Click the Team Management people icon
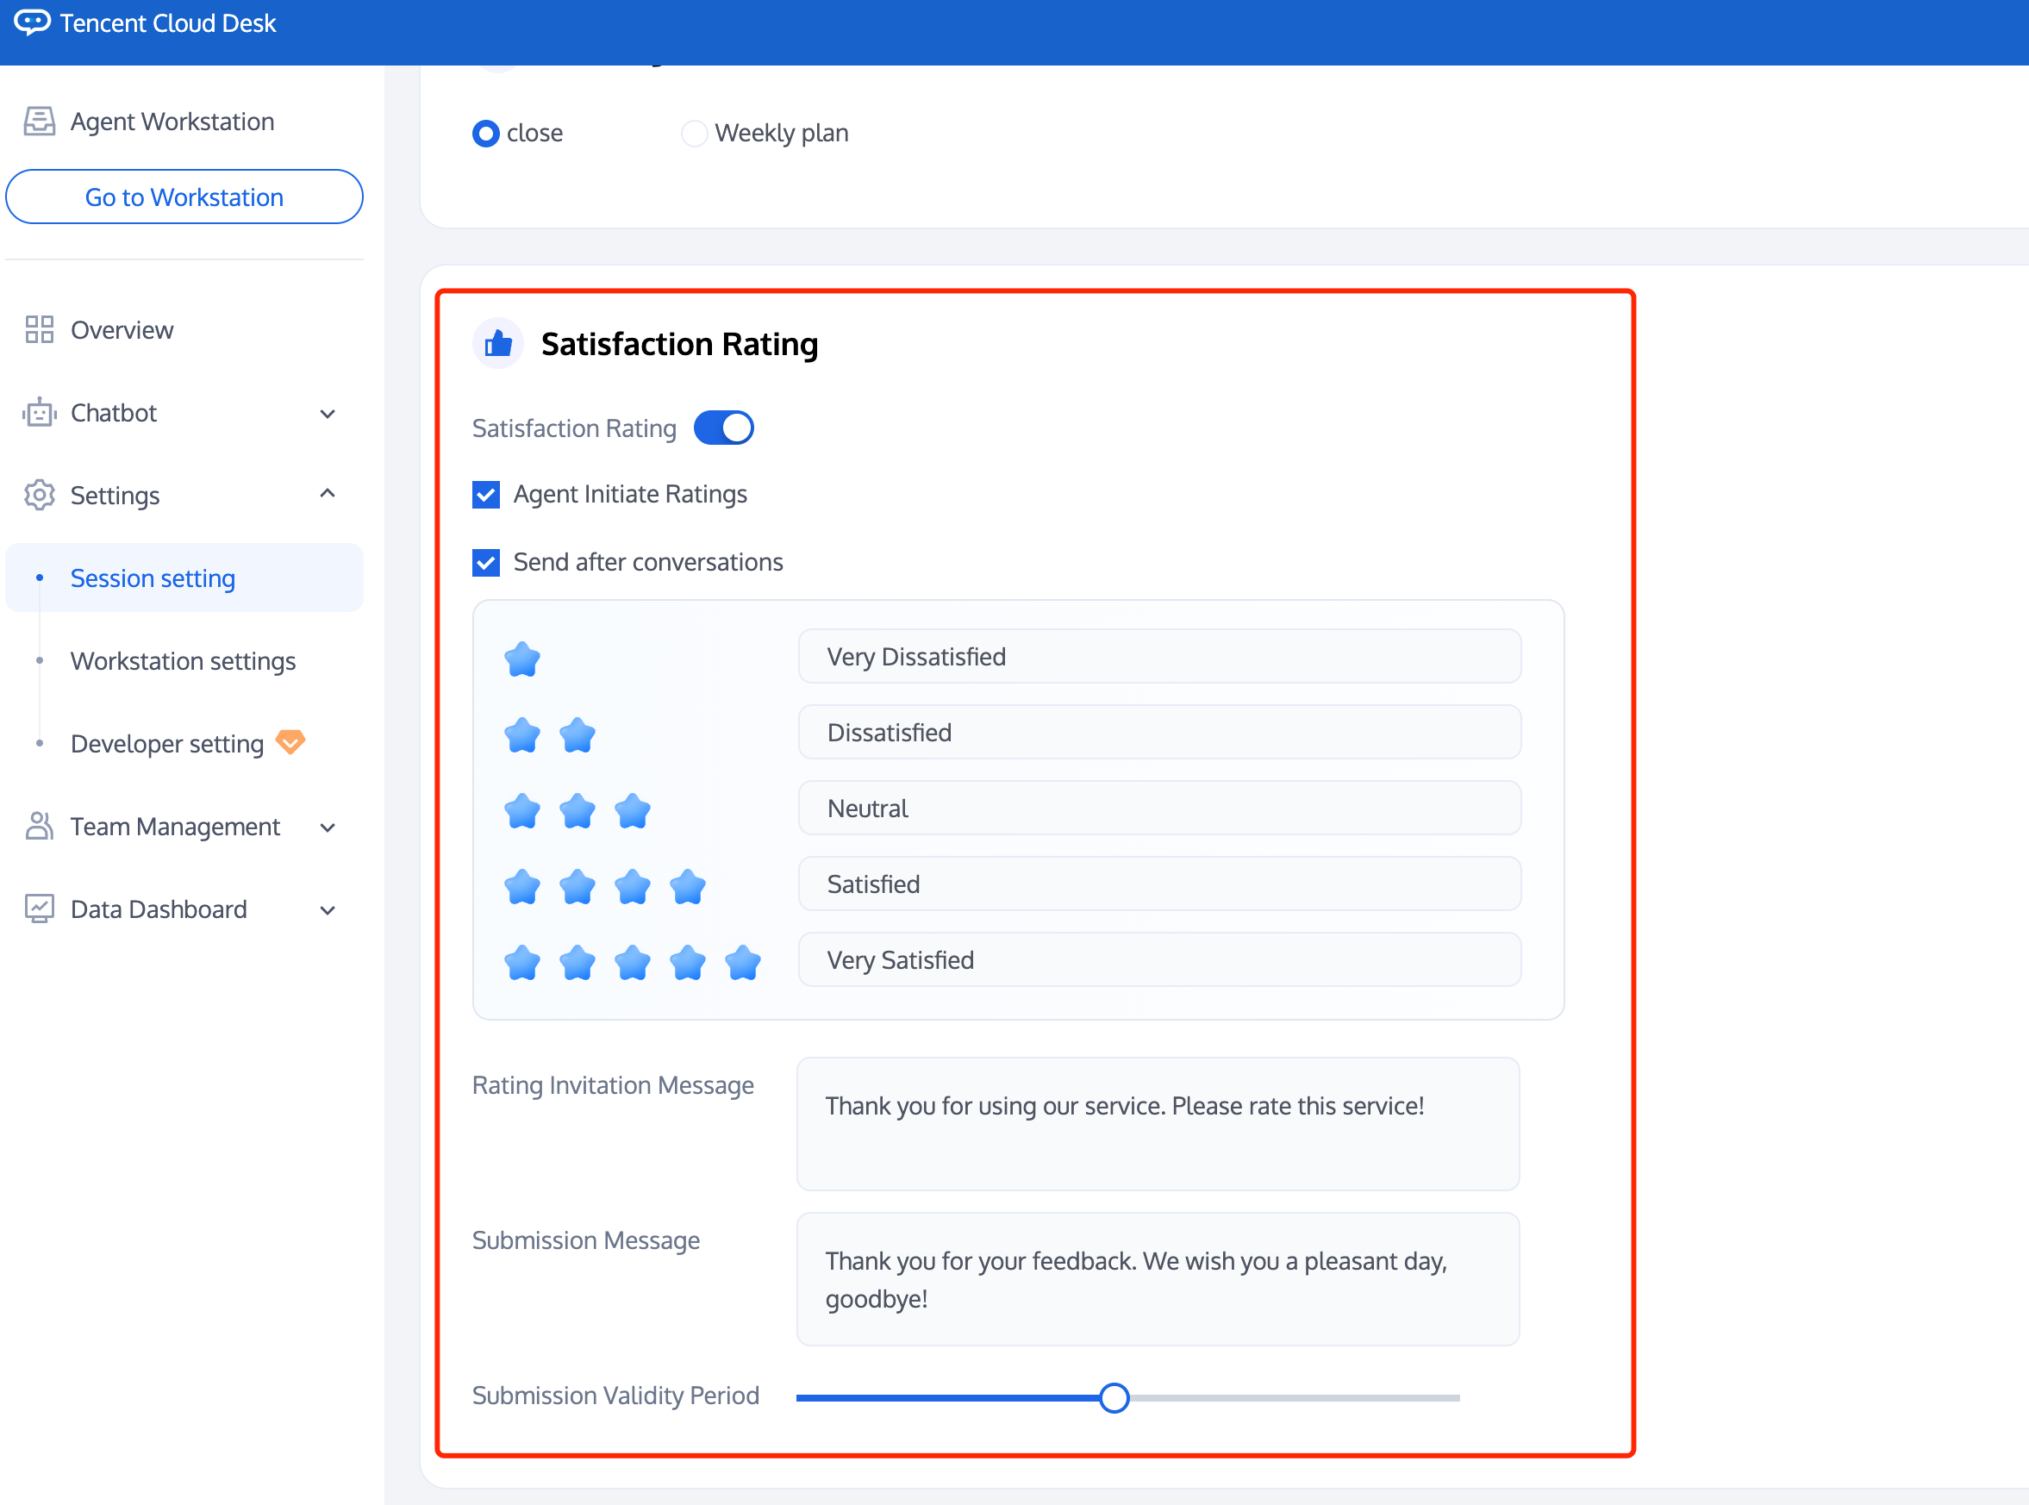The image size is (2029, 1505). (39, 827)
